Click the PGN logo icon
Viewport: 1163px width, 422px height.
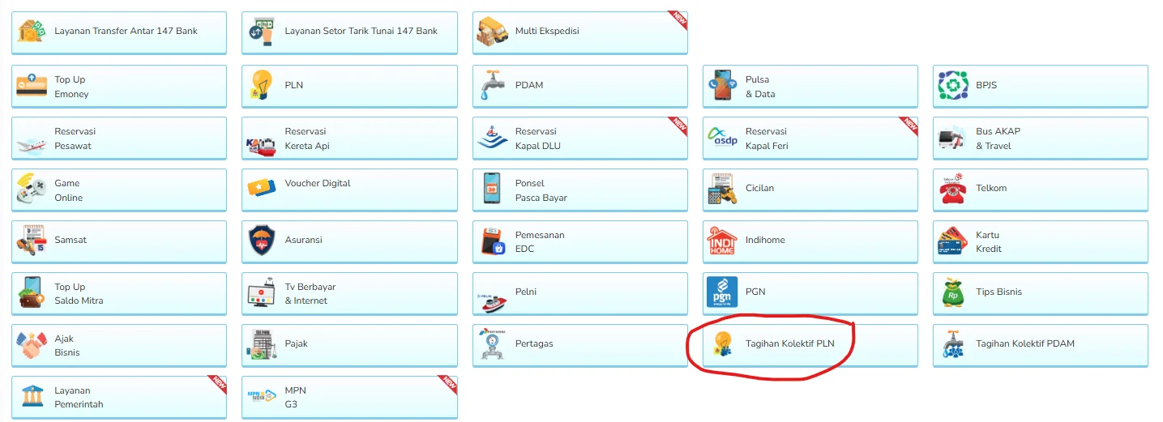[x=722, y=293]
